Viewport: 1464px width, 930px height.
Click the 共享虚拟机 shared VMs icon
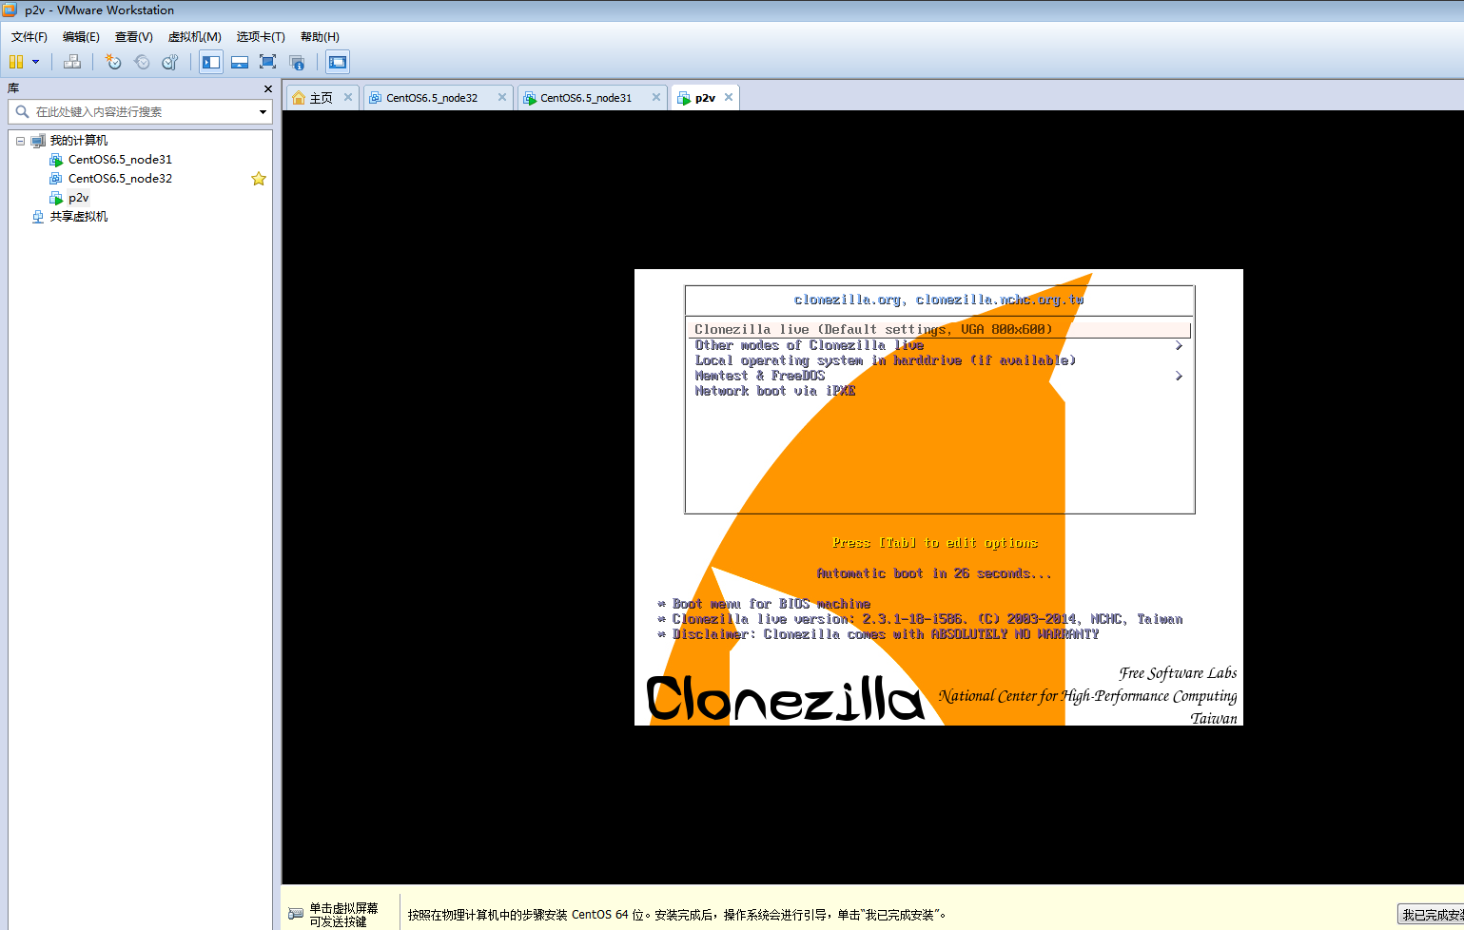pyautogui.click(x=38, y=217)
